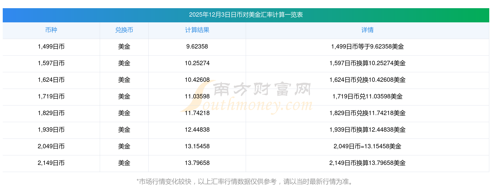Click the 1,939日币换算12.44838美金 detail text
This screenshot has height=190, width=492.
click(367, 130)
